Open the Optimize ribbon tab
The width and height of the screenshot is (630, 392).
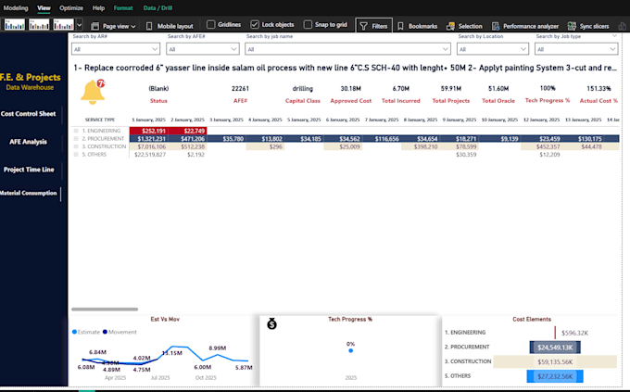pos(71,8)
